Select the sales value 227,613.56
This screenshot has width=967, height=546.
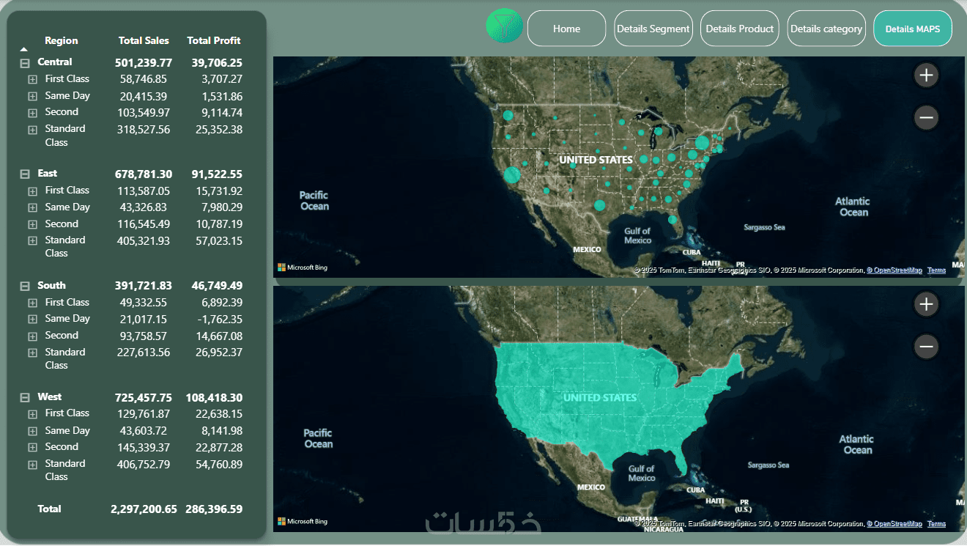tap(144, 352)
